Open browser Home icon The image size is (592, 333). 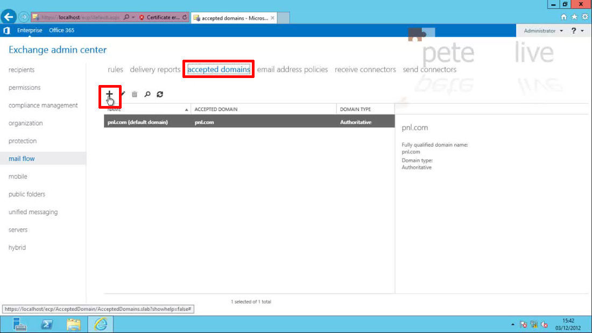pyautogui.click(x=563, y=17)
